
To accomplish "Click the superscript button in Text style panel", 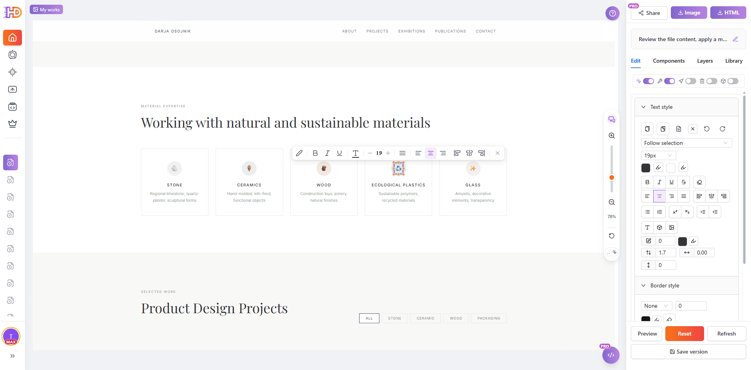I will (x=675, y=212).
